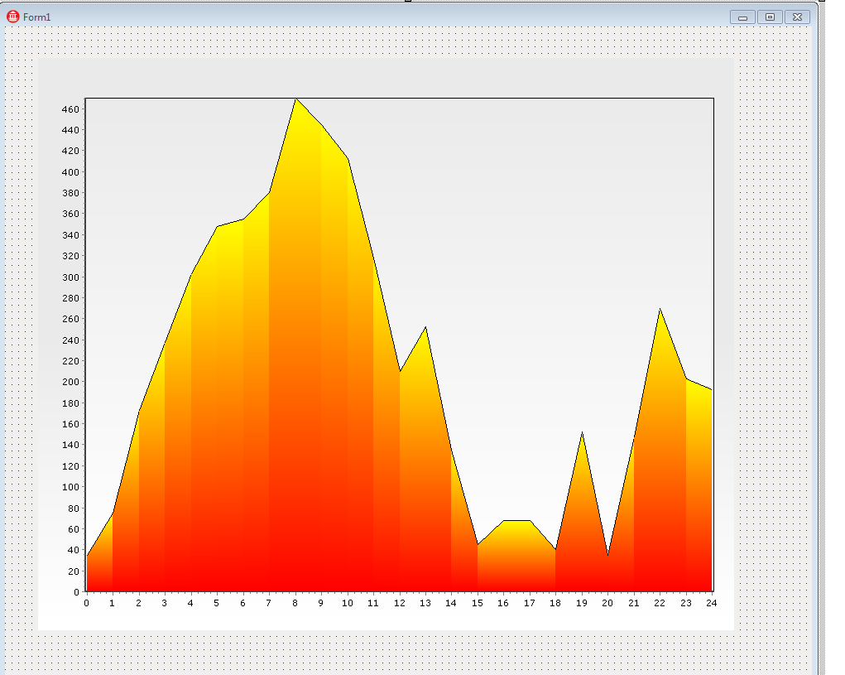Click y-axis label 400

70,172
